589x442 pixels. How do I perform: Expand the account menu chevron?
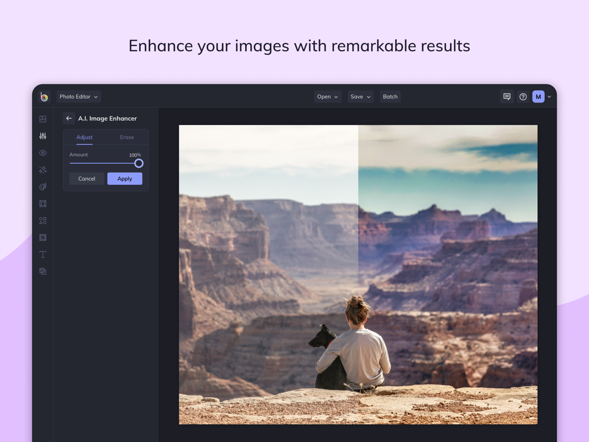(549, 97)
